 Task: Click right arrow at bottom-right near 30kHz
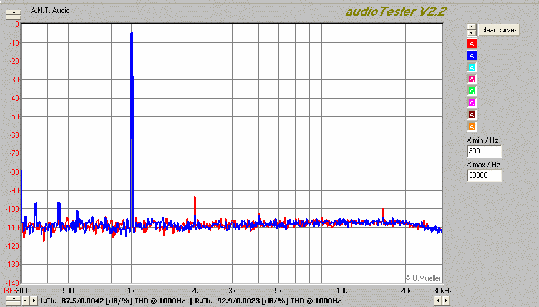tap(445, 301)
